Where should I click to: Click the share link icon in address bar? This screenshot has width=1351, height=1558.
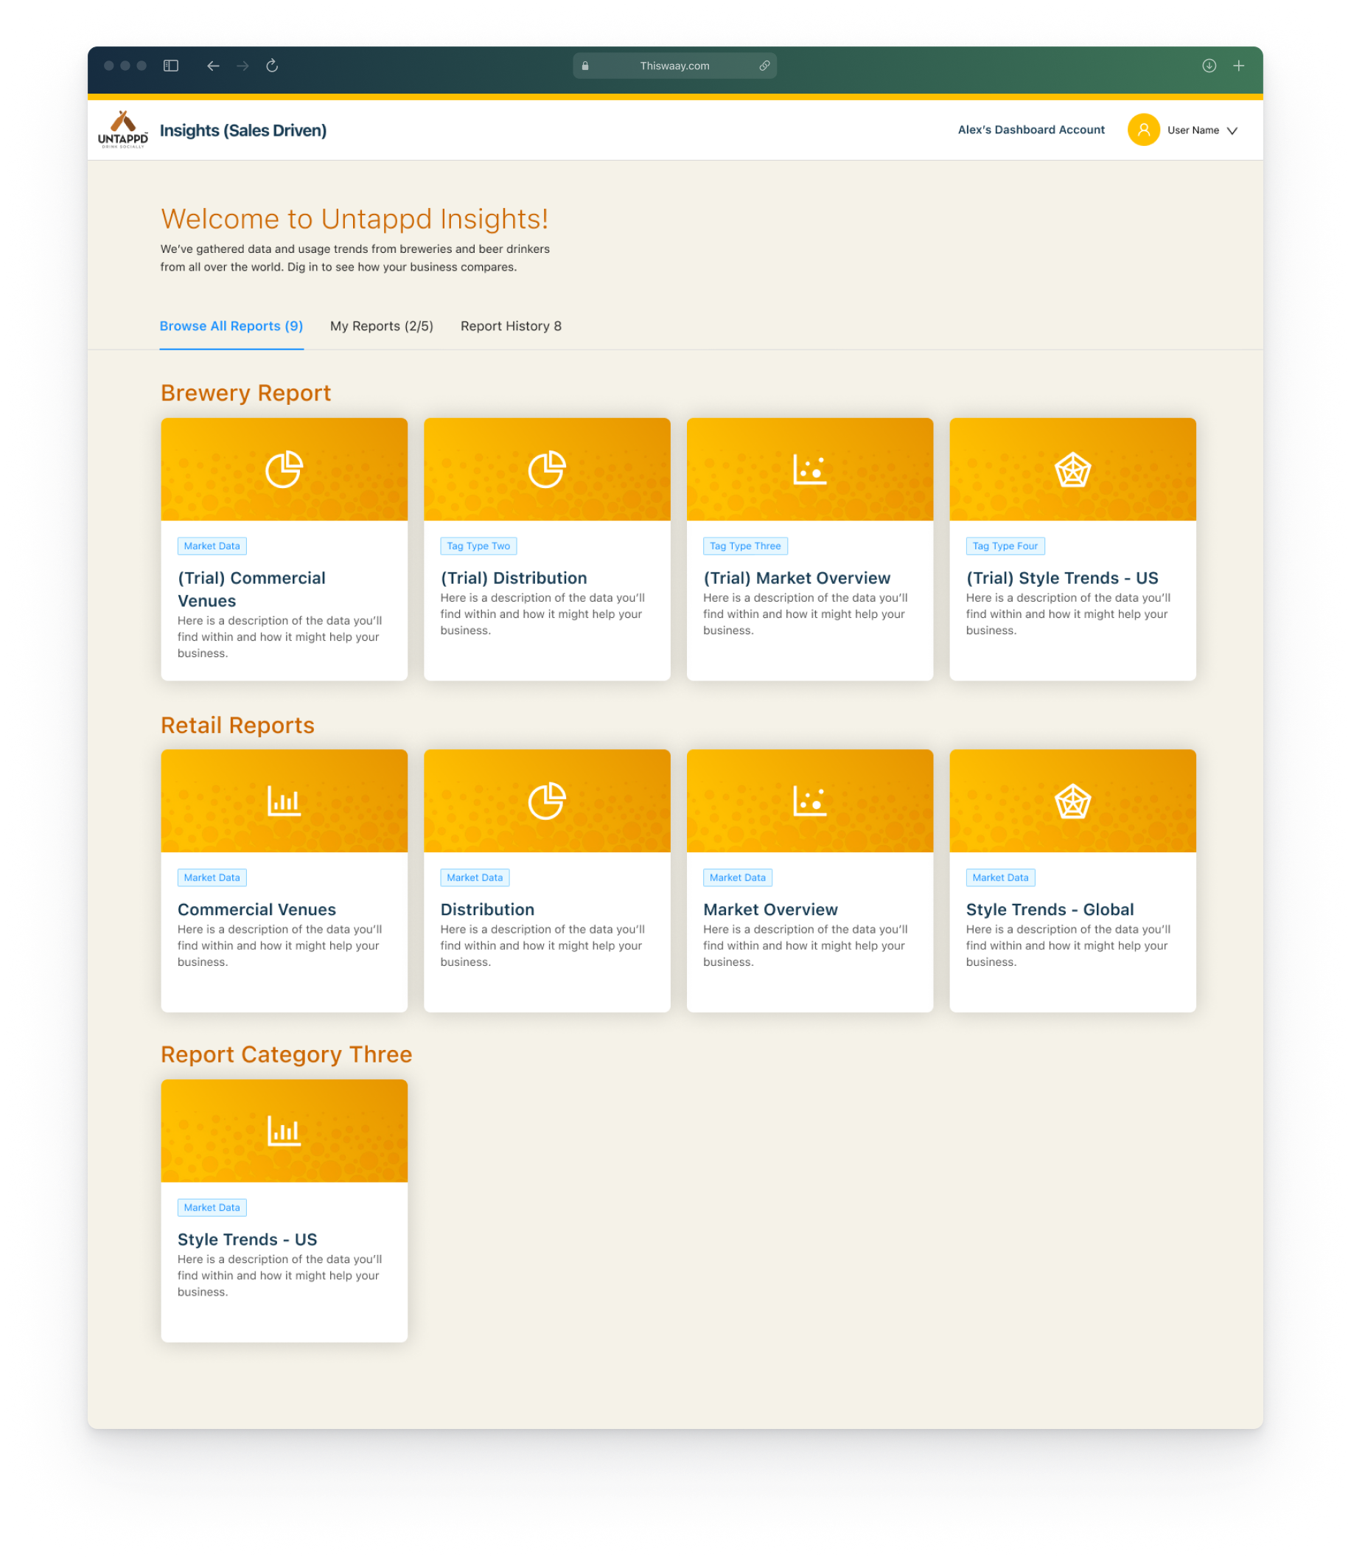pos(764,66)
